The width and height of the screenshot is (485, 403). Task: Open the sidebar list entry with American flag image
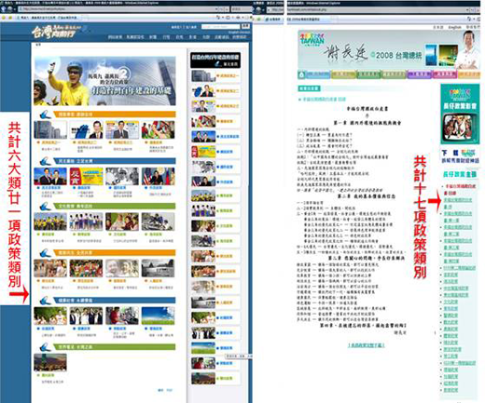tap(215, 181)
